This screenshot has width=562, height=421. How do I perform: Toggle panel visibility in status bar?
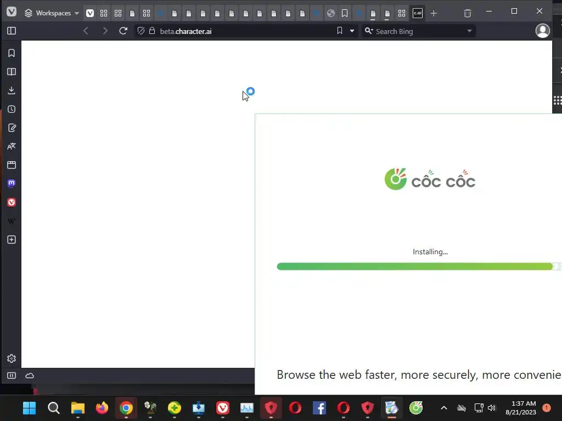pos(12,376)
